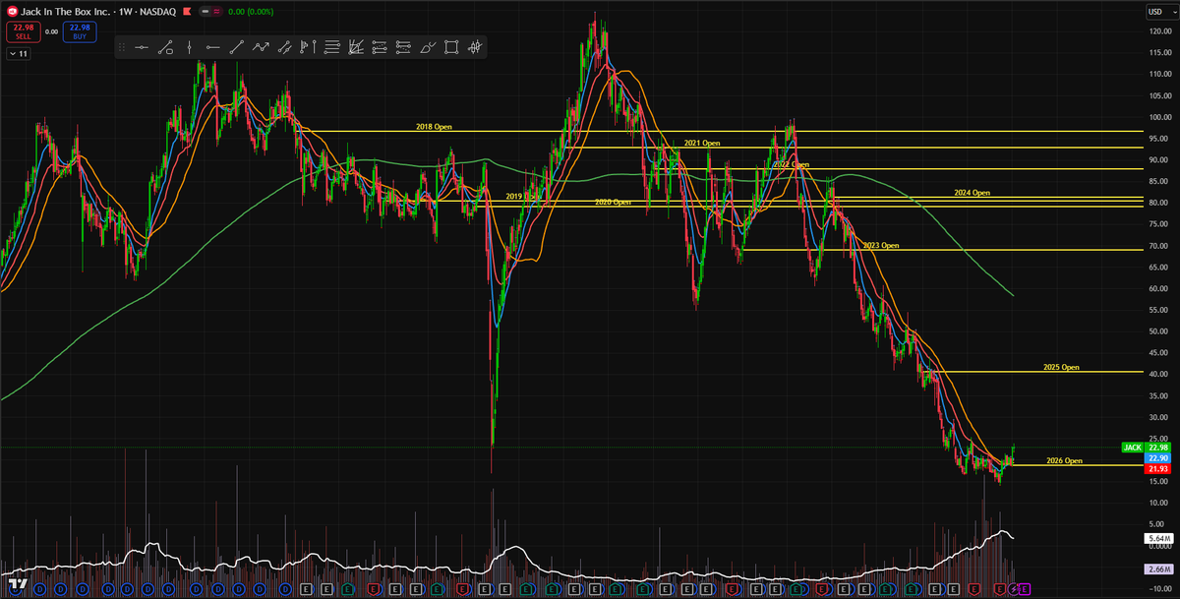Click the 2026 Open line label
This screenshot has height=599, width=1180.
pos(1064,460)
